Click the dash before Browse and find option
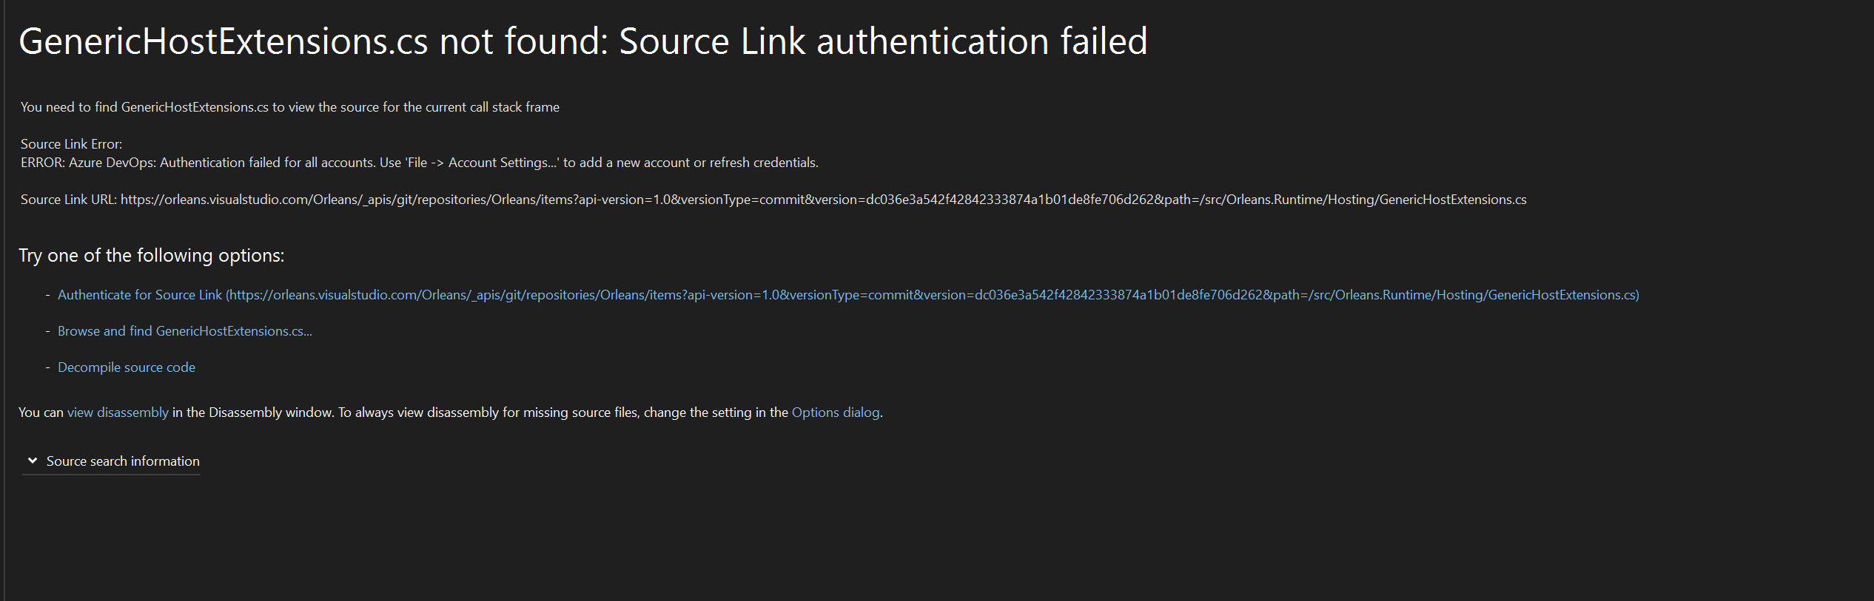 point(49,330)
